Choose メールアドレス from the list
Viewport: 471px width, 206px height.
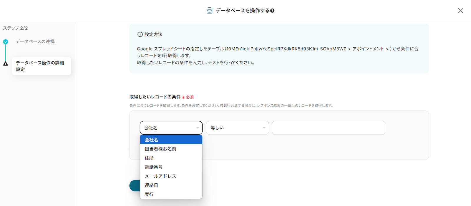(171, 176)
